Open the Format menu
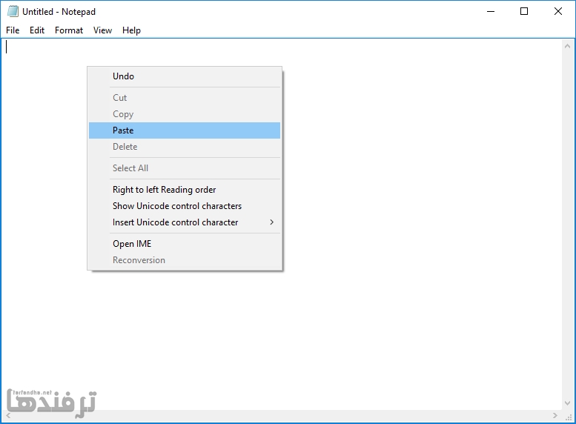This screenshot has width=576, height=424. 69,30
